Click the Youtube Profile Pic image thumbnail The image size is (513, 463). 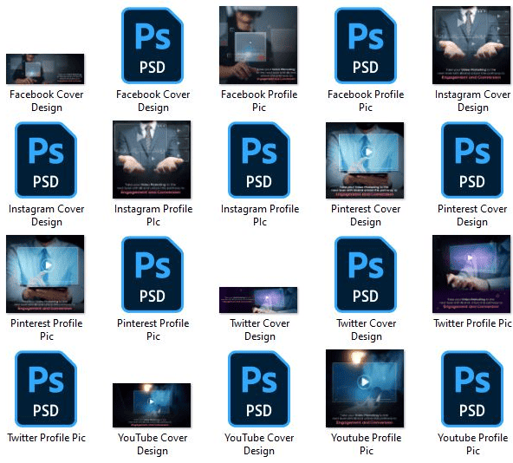(x=365, y=388)
